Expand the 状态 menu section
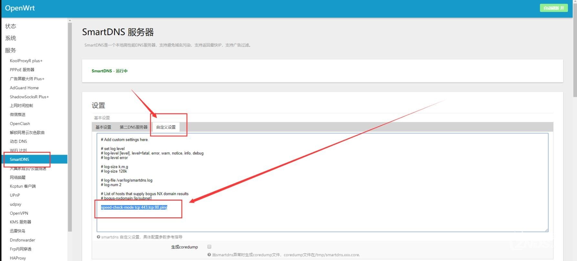 coord(11,26)
